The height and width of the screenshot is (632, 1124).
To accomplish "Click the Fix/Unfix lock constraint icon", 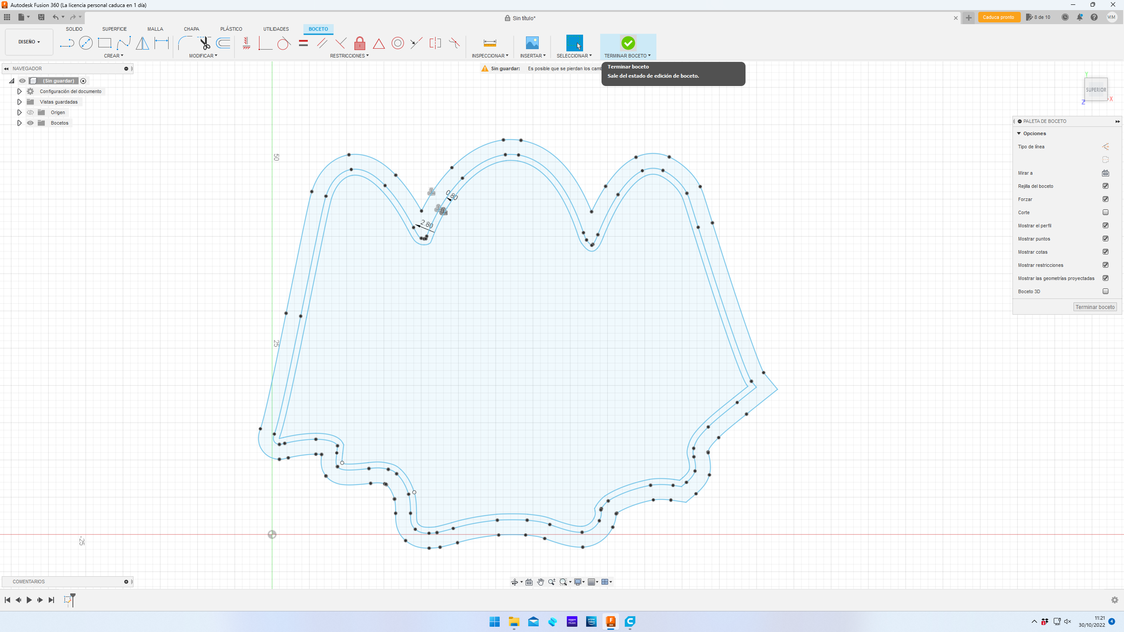I will [x=360, y=43].
